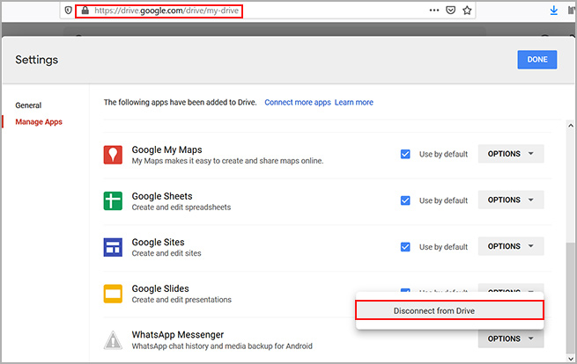Bookmark this page with star icon

[467, 11]
